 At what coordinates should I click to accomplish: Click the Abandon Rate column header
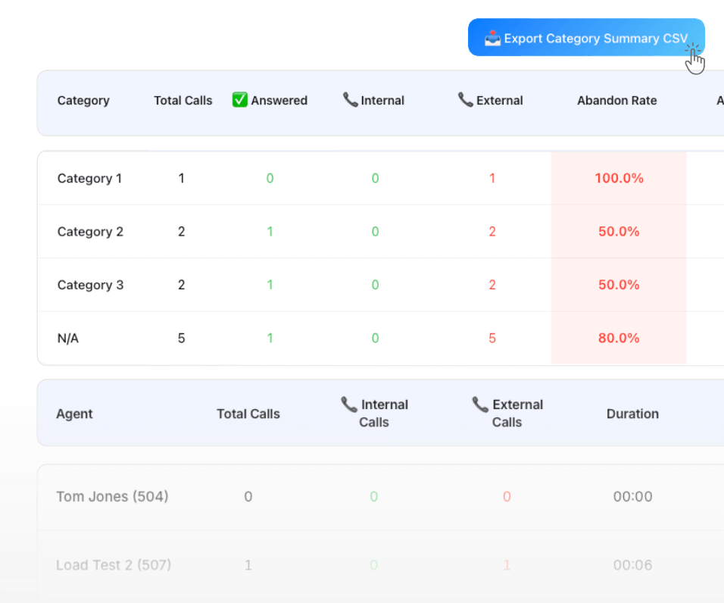[616, 100]
